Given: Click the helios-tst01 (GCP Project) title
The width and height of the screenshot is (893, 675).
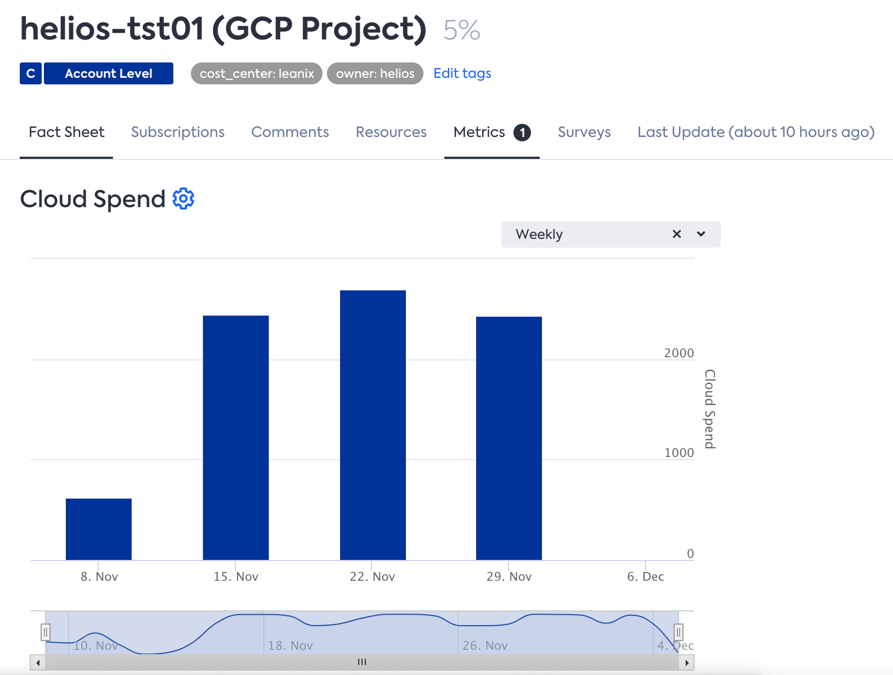Looking at the screenshot, I should point(223,29).
